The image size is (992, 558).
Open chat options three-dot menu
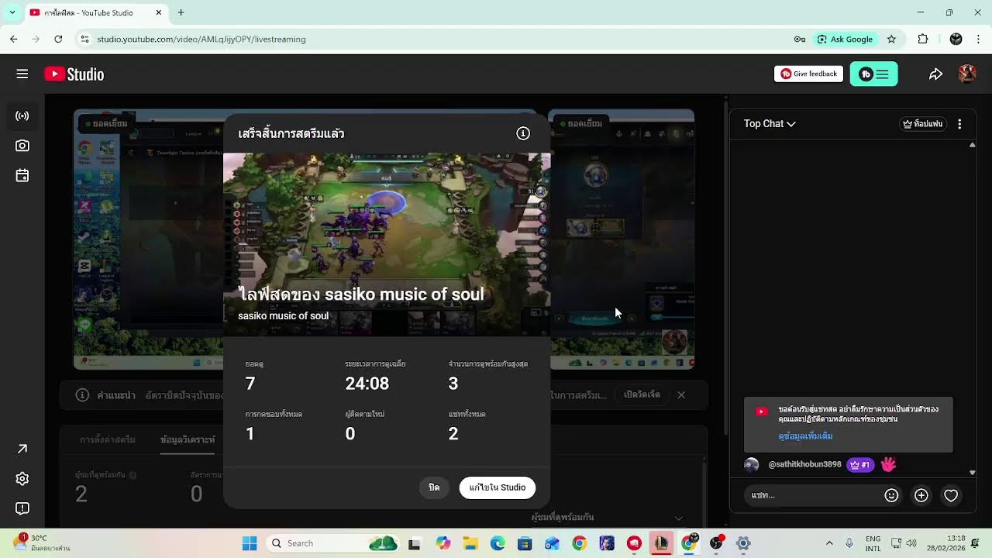pos(959,124)
